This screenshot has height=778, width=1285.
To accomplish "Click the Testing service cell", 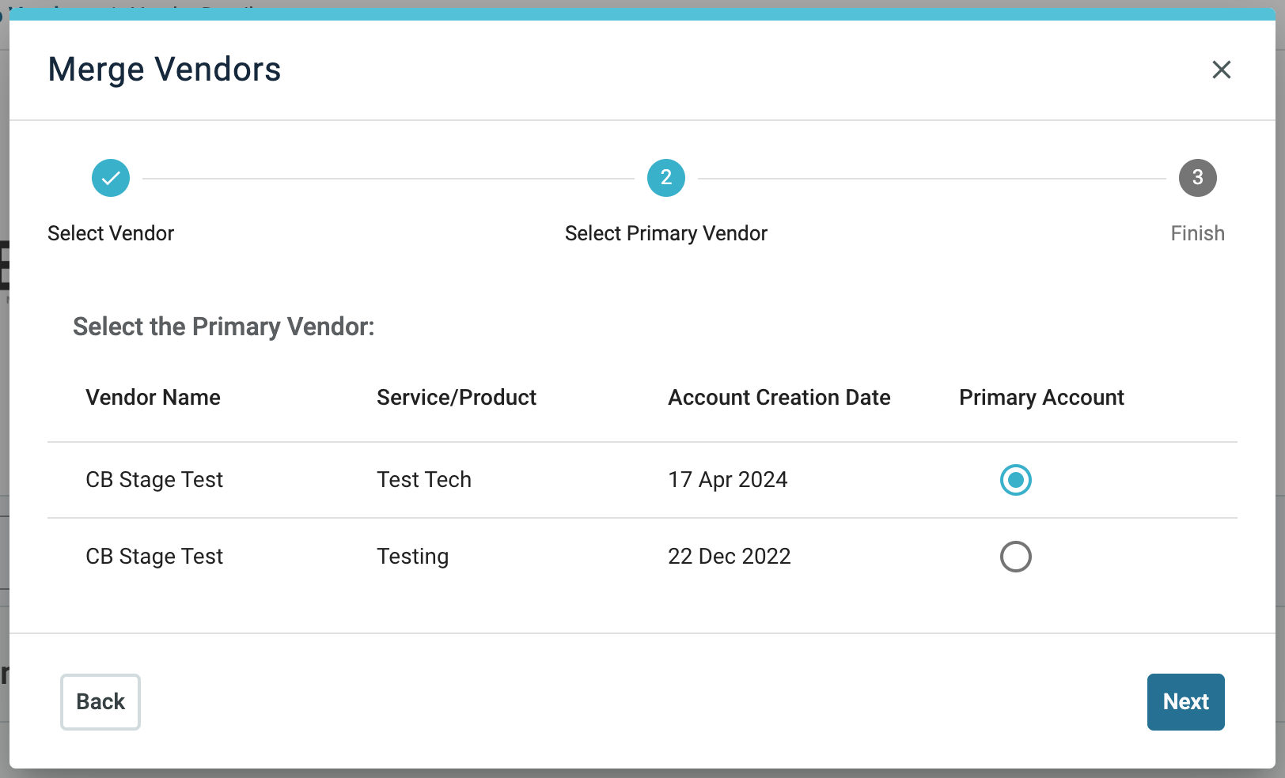I will click(x=413, y=557).
